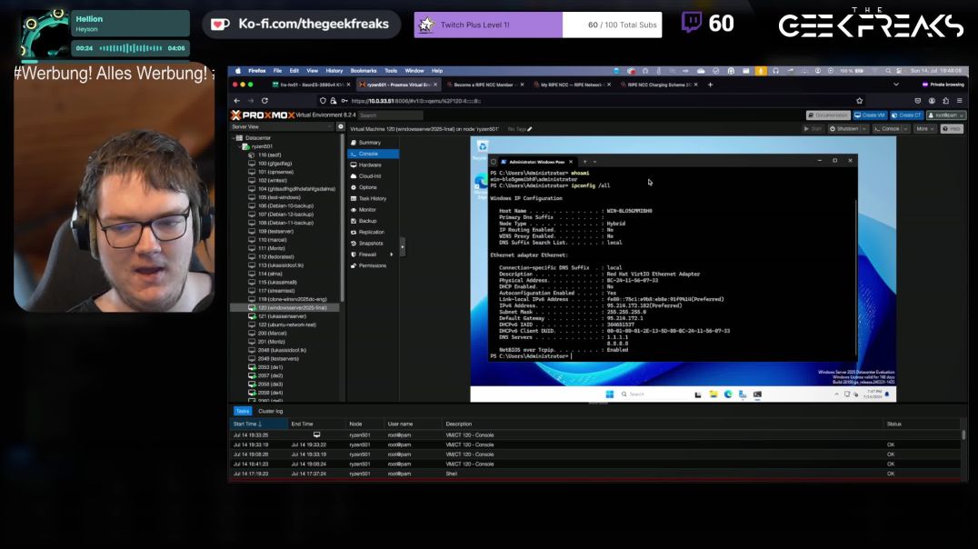Open the Shutdown dropdown arrow

863,129
